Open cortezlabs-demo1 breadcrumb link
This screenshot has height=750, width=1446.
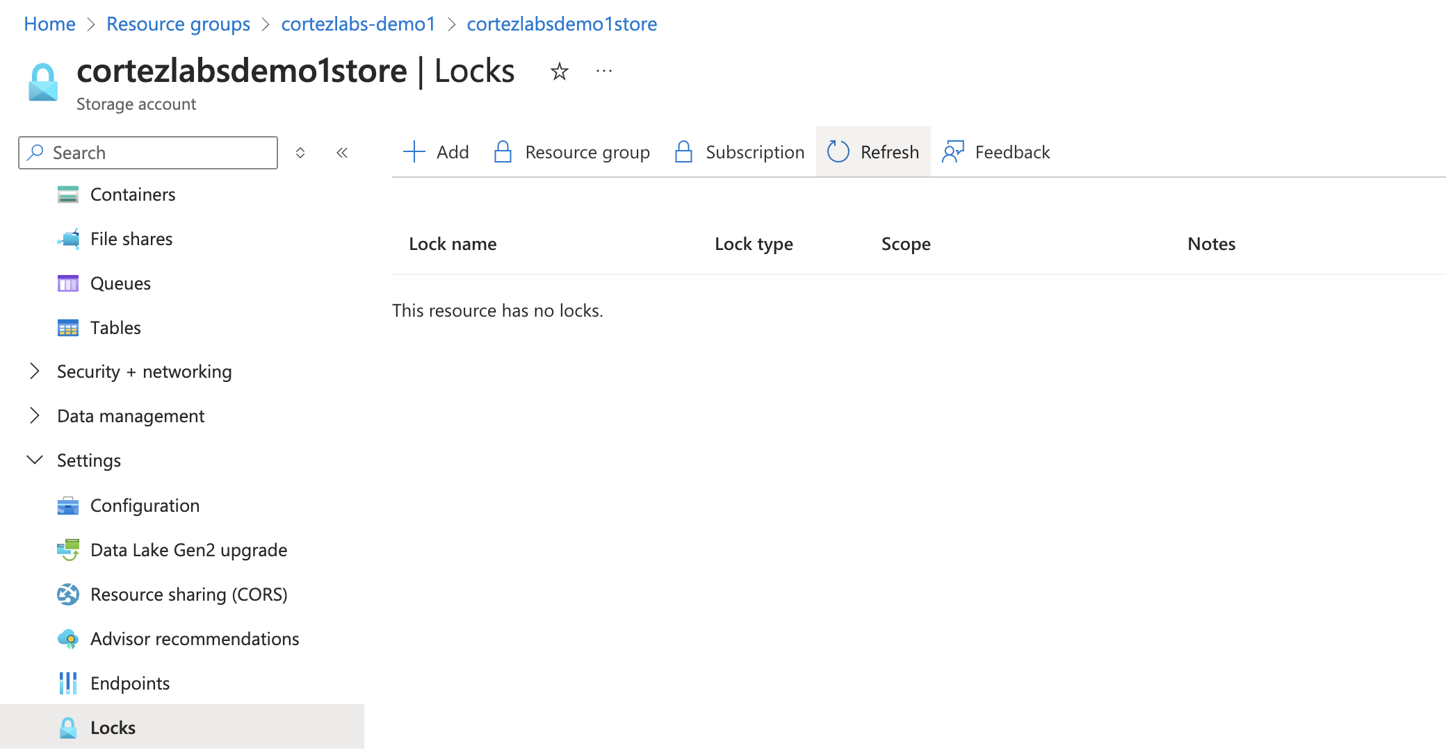point(358,24)
